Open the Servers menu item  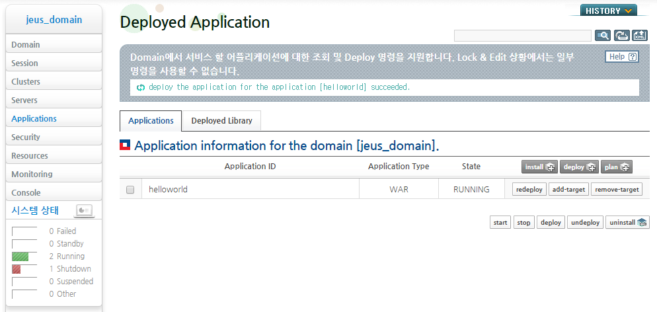pyautogui.click(x=54, y=100)
